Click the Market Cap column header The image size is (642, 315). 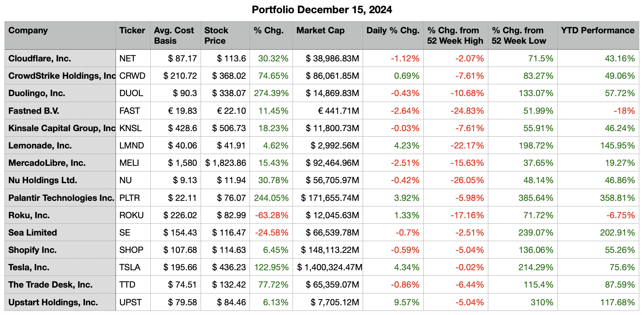click(x=320, y=31)
